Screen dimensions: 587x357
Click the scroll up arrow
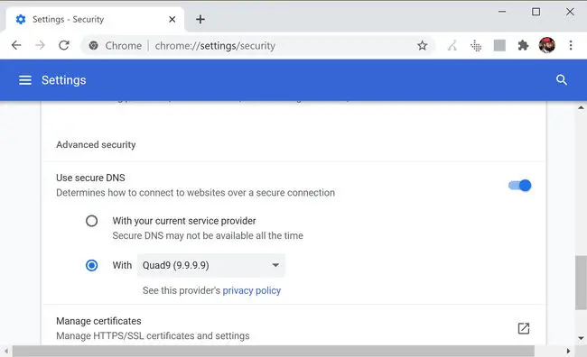581,107
